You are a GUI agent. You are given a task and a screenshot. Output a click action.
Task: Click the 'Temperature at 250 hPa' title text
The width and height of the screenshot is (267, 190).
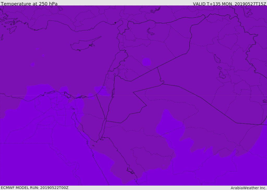point(29,4)
